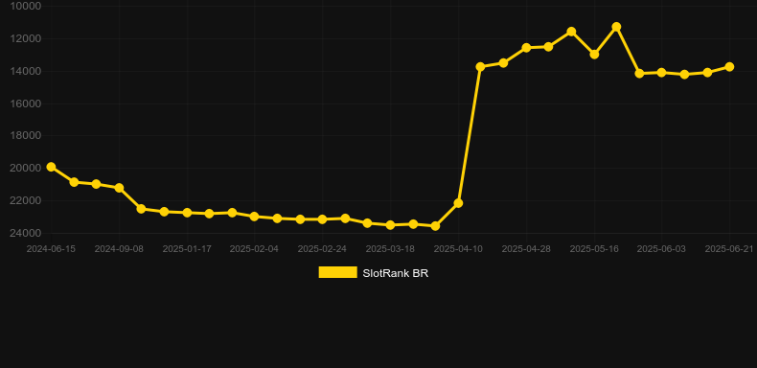The width and height of the screenshot is (757, 368).
Task: Click the 2025-04-28 x-axis date label
Action: 526,249
